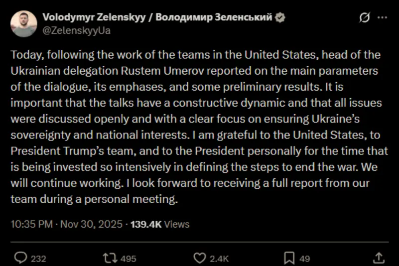Open the @ZelenskyyUa handle link
Screen dimensions: 399x266
pyautogui.click(x=76, y=30)
